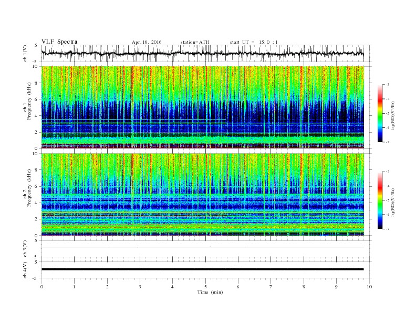
Task: Select the ch.2 "Frequency (kHz)" axis label
Action: [29, 187]
